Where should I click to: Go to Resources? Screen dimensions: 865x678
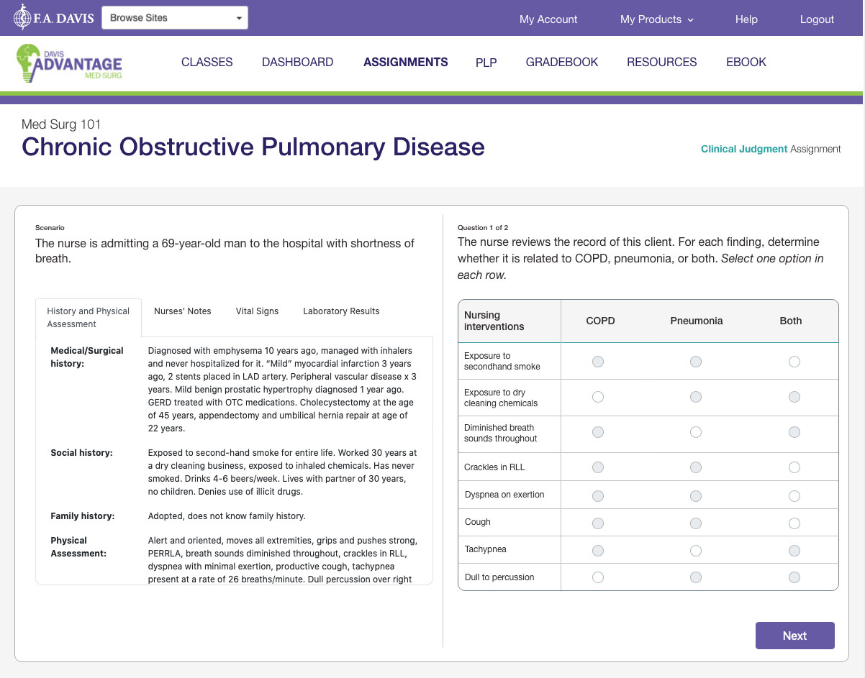(662, 62)
